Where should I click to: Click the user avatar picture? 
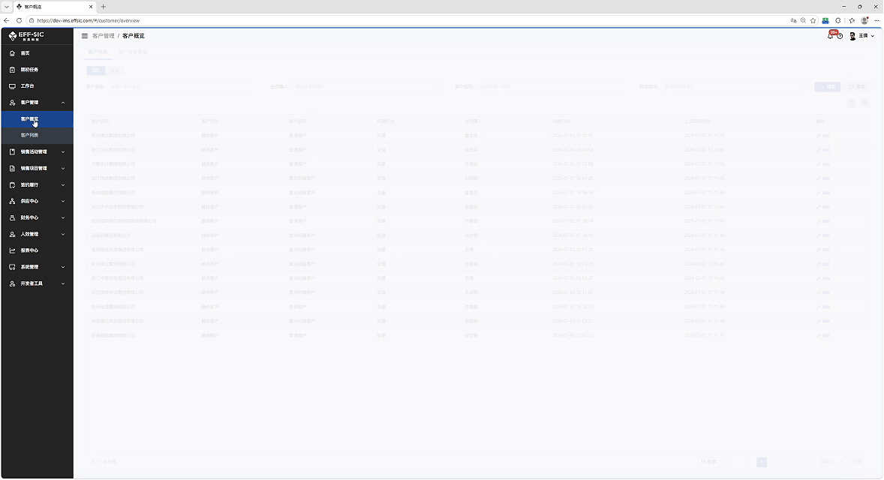coord(852,36)
